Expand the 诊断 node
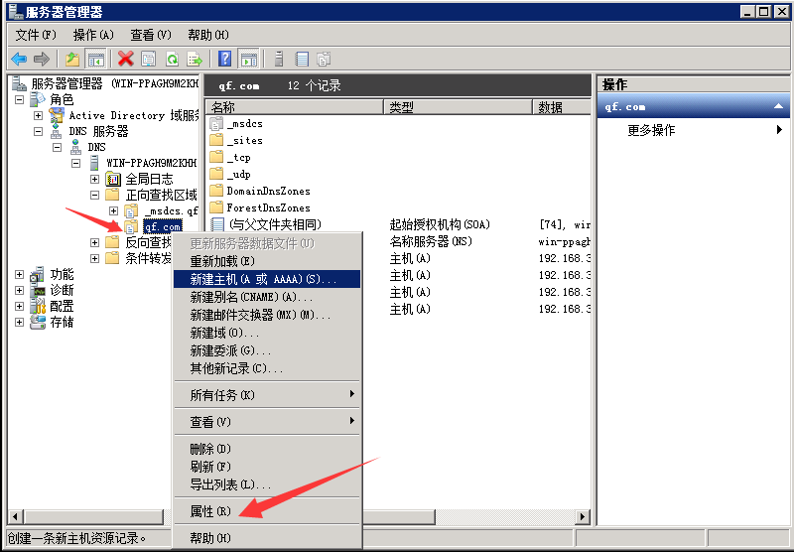Image resolution: width=794 pixels, height=552 pixels. pos(19,290)
